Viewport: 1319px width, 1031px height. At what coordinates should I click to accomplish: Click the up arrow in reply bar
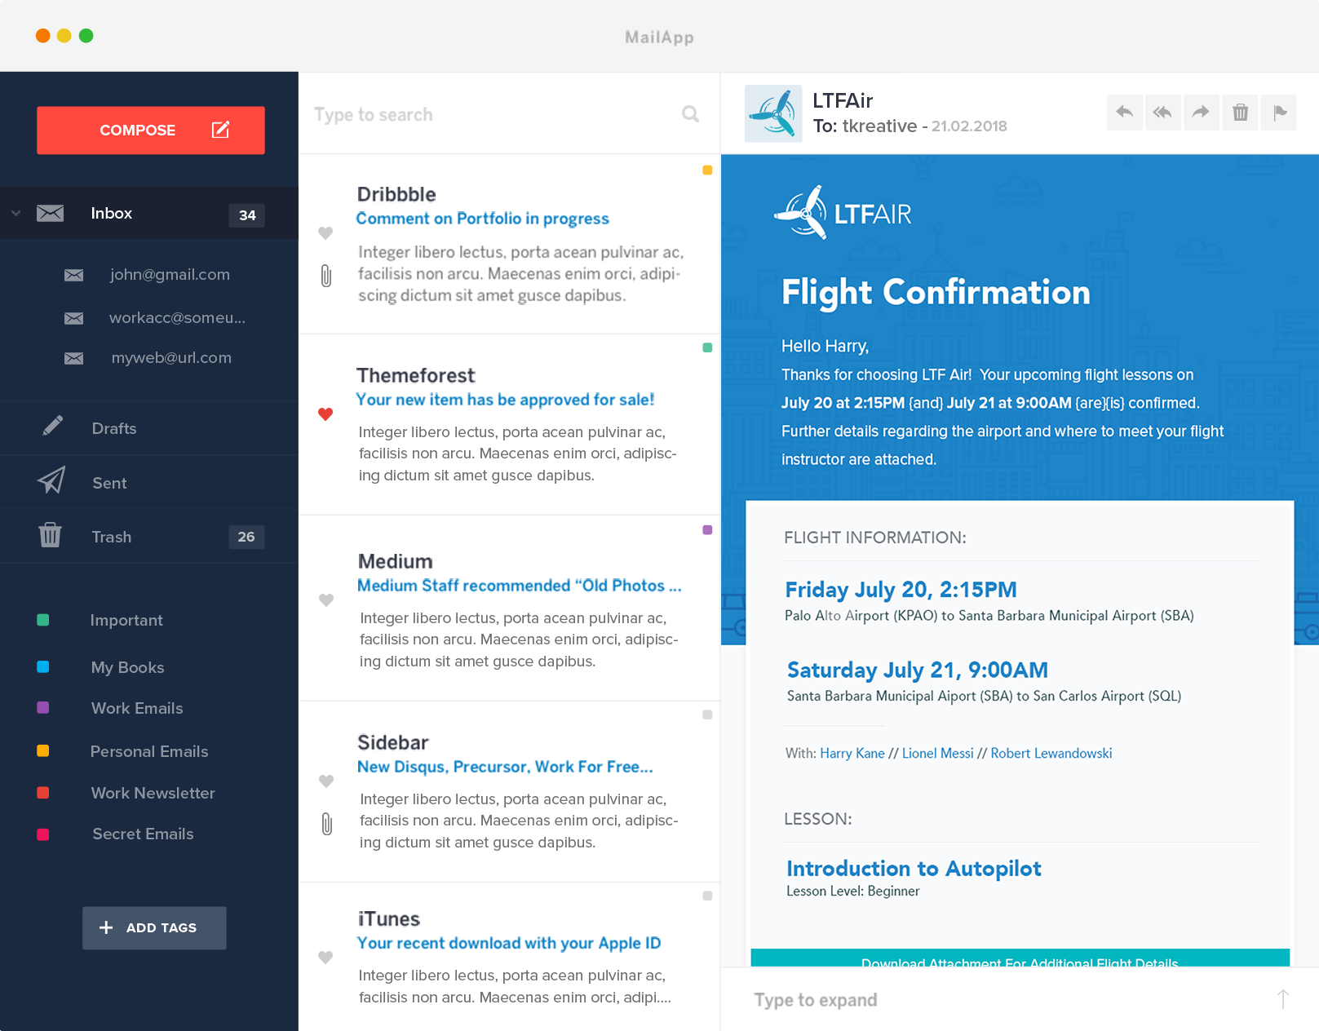pyautogui.click(x=1282, y=999)
